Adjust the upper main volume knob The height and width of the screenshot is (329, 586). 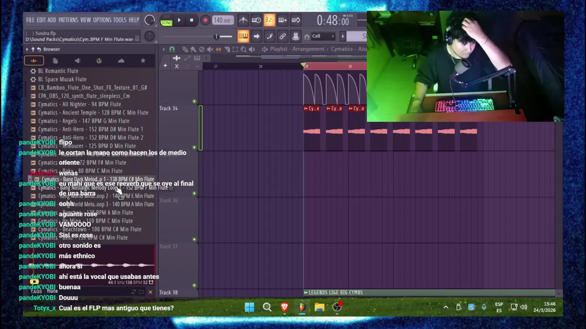[x=149, y=20]
